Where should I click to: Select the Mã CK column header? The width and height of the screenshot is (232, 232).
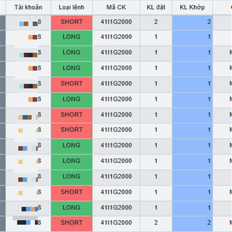(116, 7)
